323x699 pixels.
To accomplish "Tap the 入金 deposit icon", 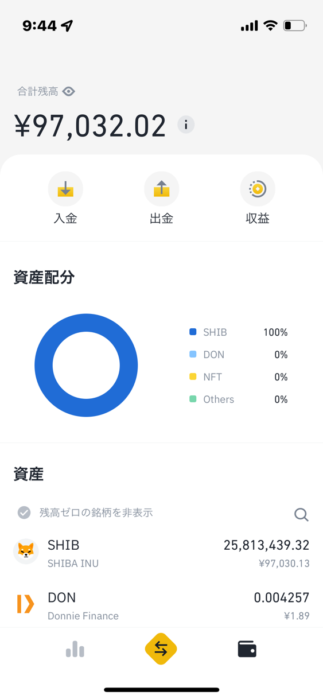I will tap(65, 189).
